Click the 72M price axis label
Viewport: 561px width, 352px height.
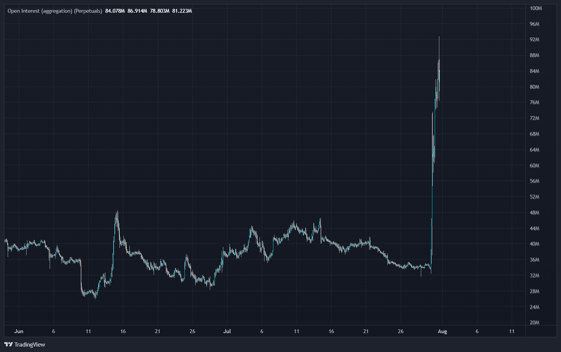pos(534,118)
